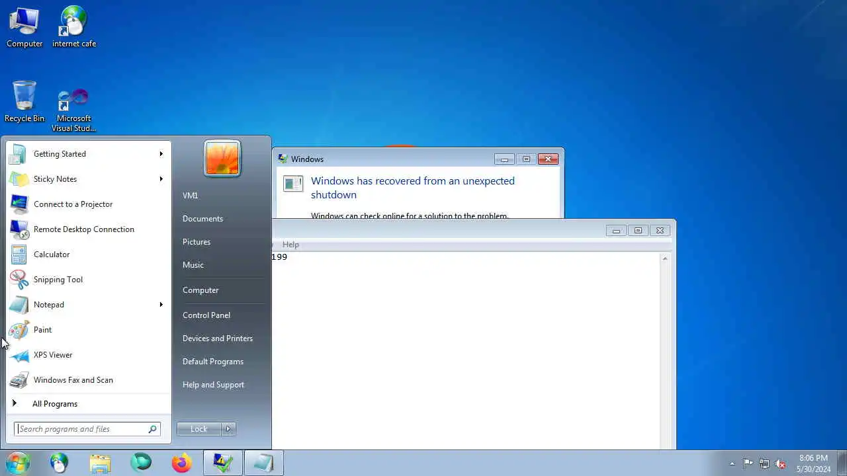Select the internet cafe desktop shortcut
The width and height of the screenshot is (847, 476).
click(74, 27)
